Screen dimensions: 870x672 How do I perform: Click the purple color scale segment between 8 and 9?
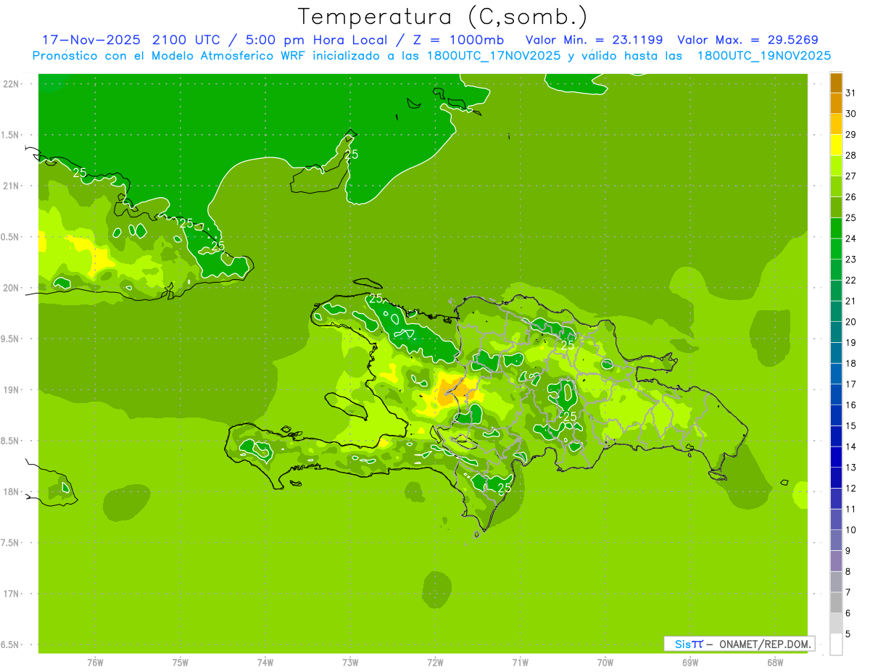[x=836, y=562]
